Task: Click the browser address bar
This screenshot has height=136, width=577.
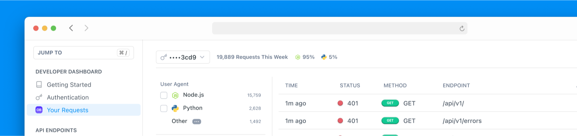Action: point(340,28)
